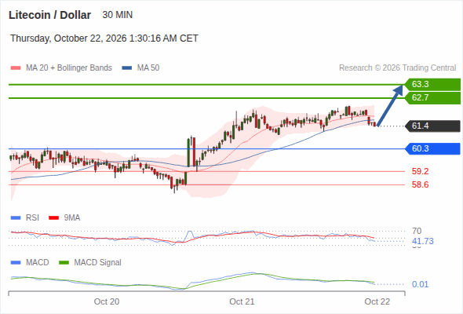Click the RSI value 41.73 label

point(423,241)
